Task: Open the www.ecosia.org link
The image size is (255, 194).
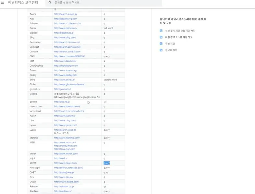Action: click(x=65, y=70)
